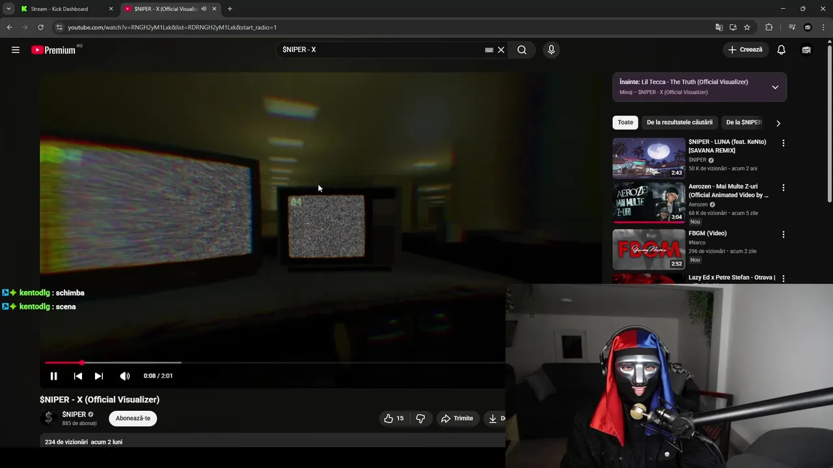The width and height of the screenshot is (833, 468).
Task: Show more filter chips with right arrow
Action: click(778, 123)
